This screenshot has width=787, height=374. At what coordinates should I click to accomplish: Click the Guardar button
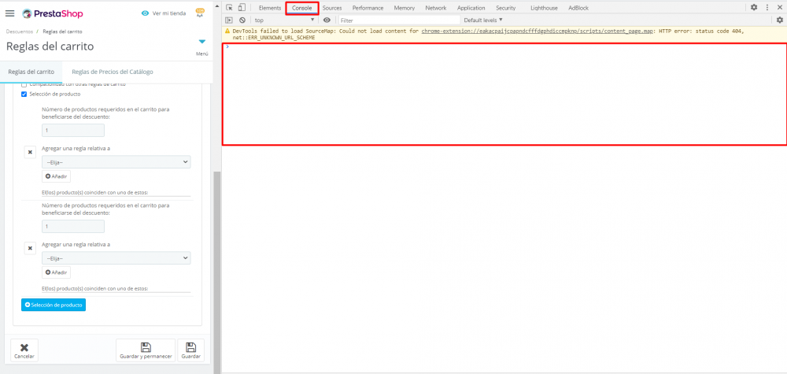190,350
